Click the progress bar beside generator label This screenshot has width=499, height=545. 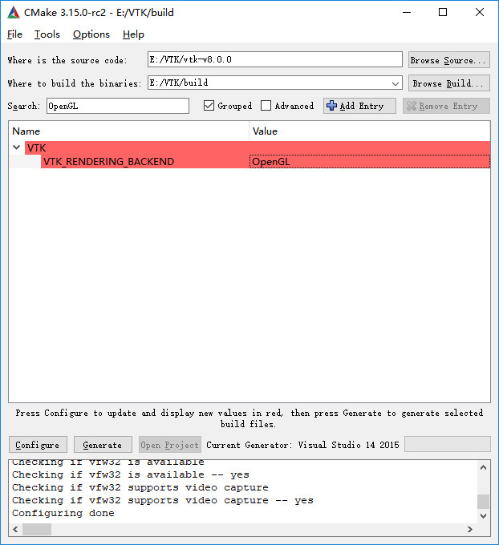(448, 445)
